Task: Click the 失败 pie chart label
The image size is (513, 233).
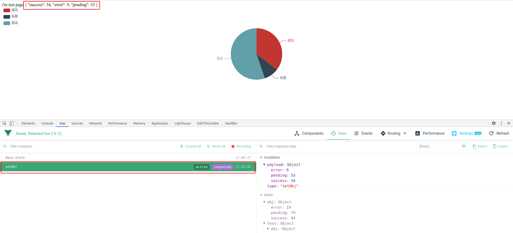Action: coord(283,78)
